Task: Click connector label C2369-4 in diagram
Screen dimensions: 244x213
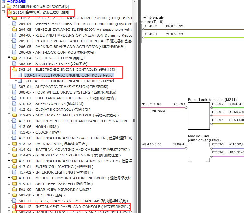Action: click(x=178, y=144)
